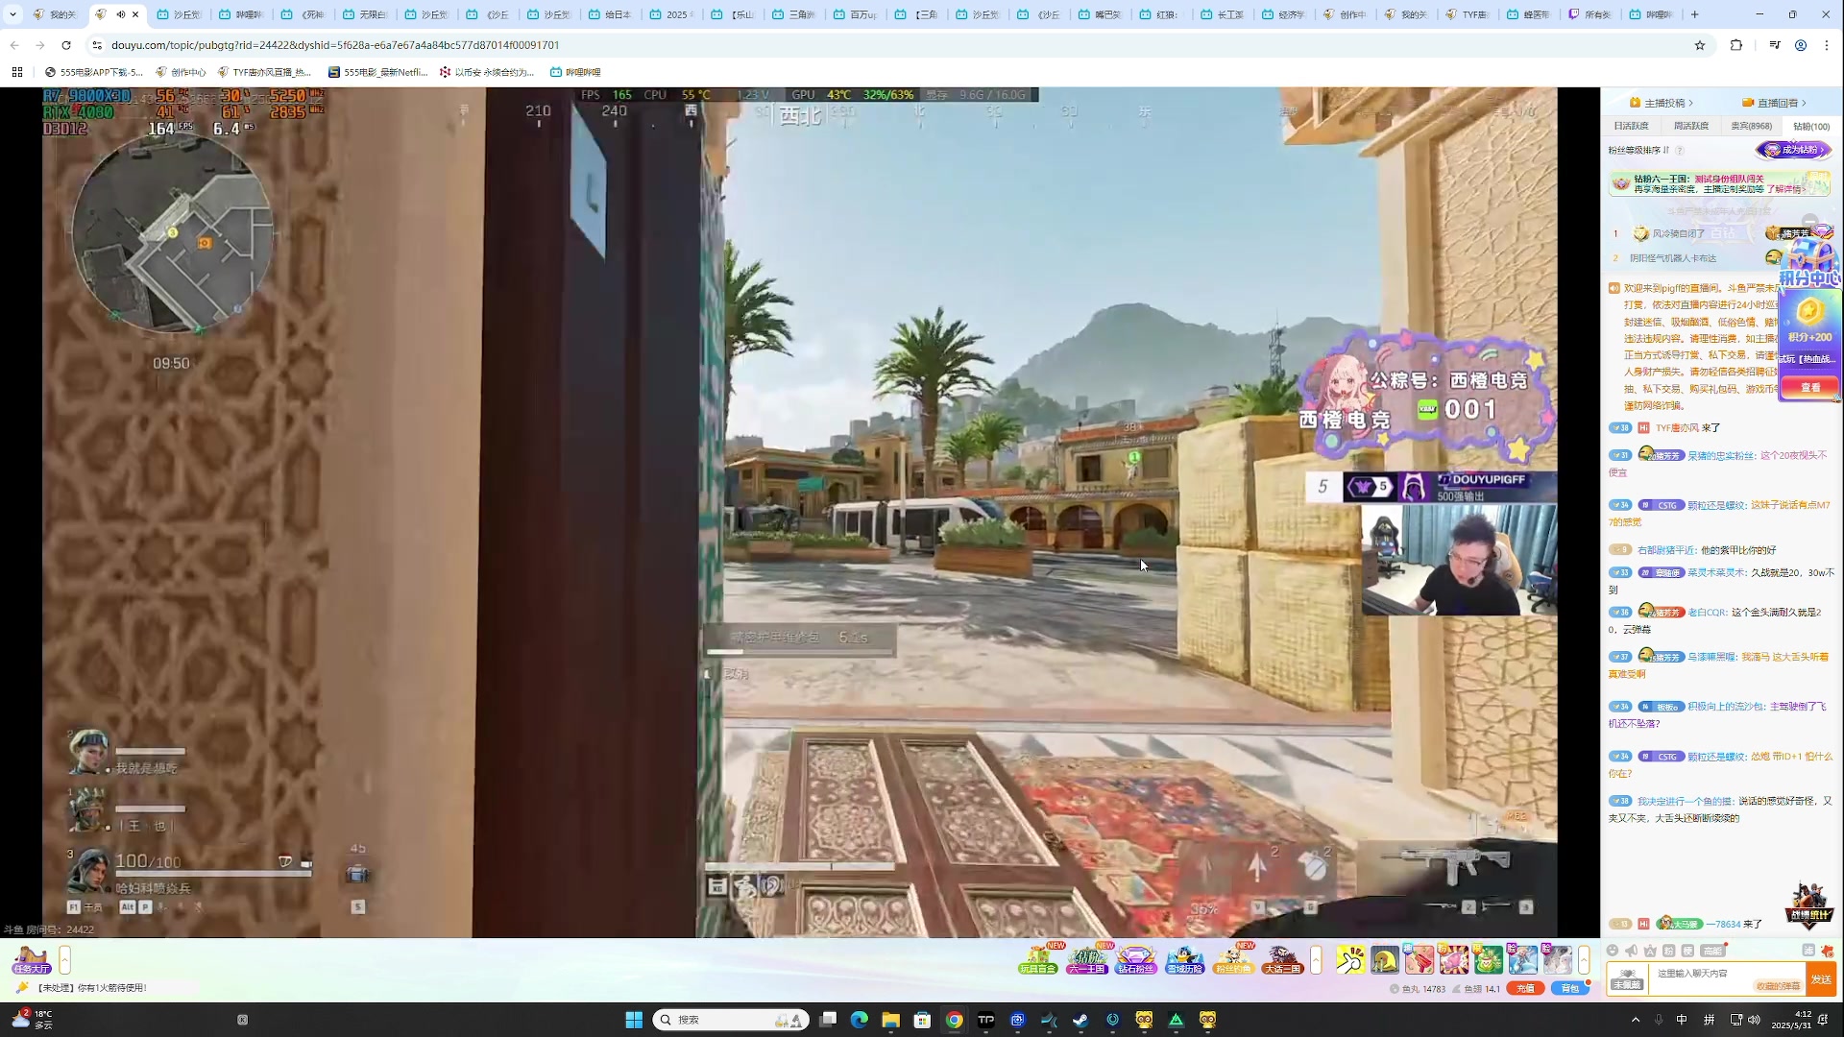Open the 555电影APP下载 bookmark
This screenshot has height=1037, width=1844.
pyautogui.click(x=93, y=72)
